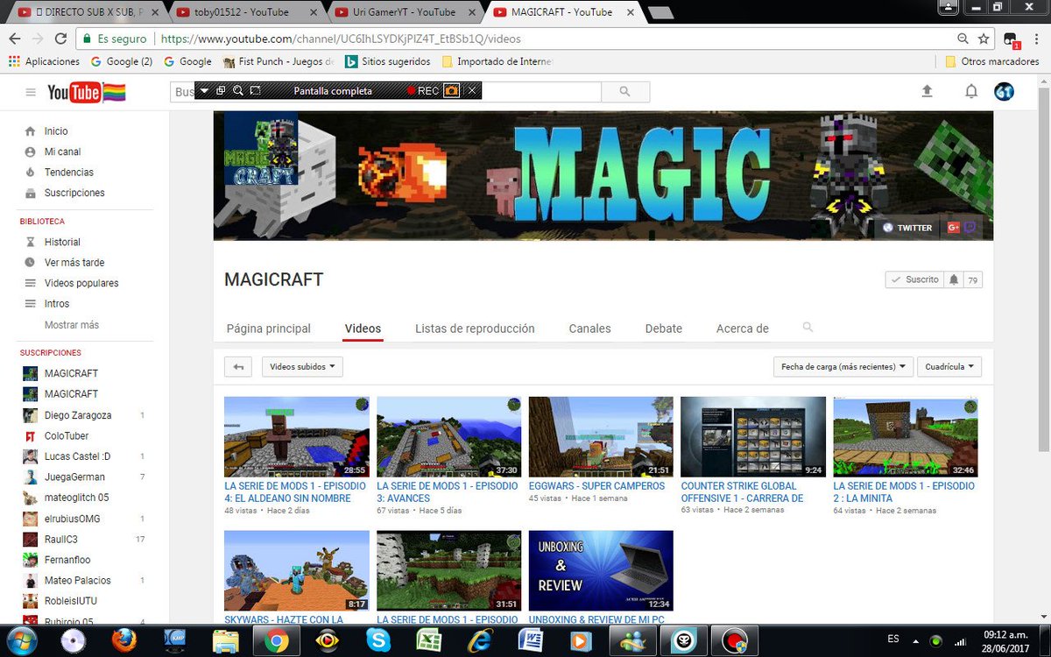1051x657 pixels.
Task: Open the channel's Twitch link on banner
Action: [x=970, y=228]
